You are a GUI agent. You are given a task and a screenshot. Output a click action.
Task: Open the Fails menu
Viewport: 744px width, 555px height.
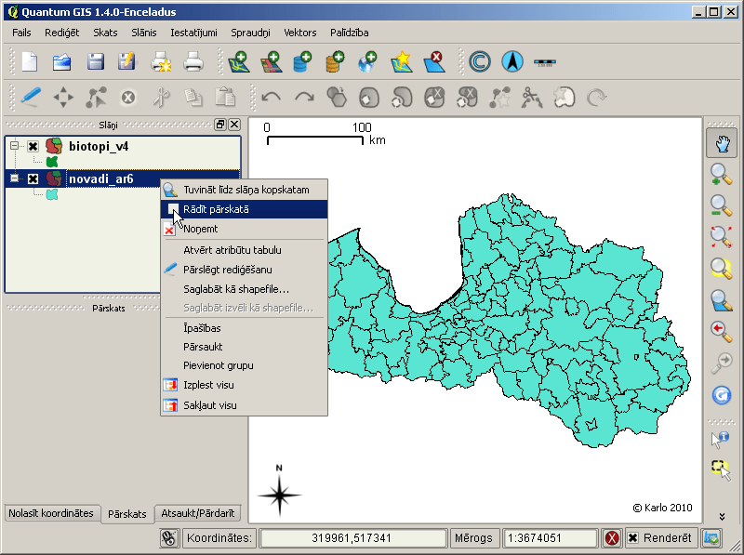pos(21,33)
